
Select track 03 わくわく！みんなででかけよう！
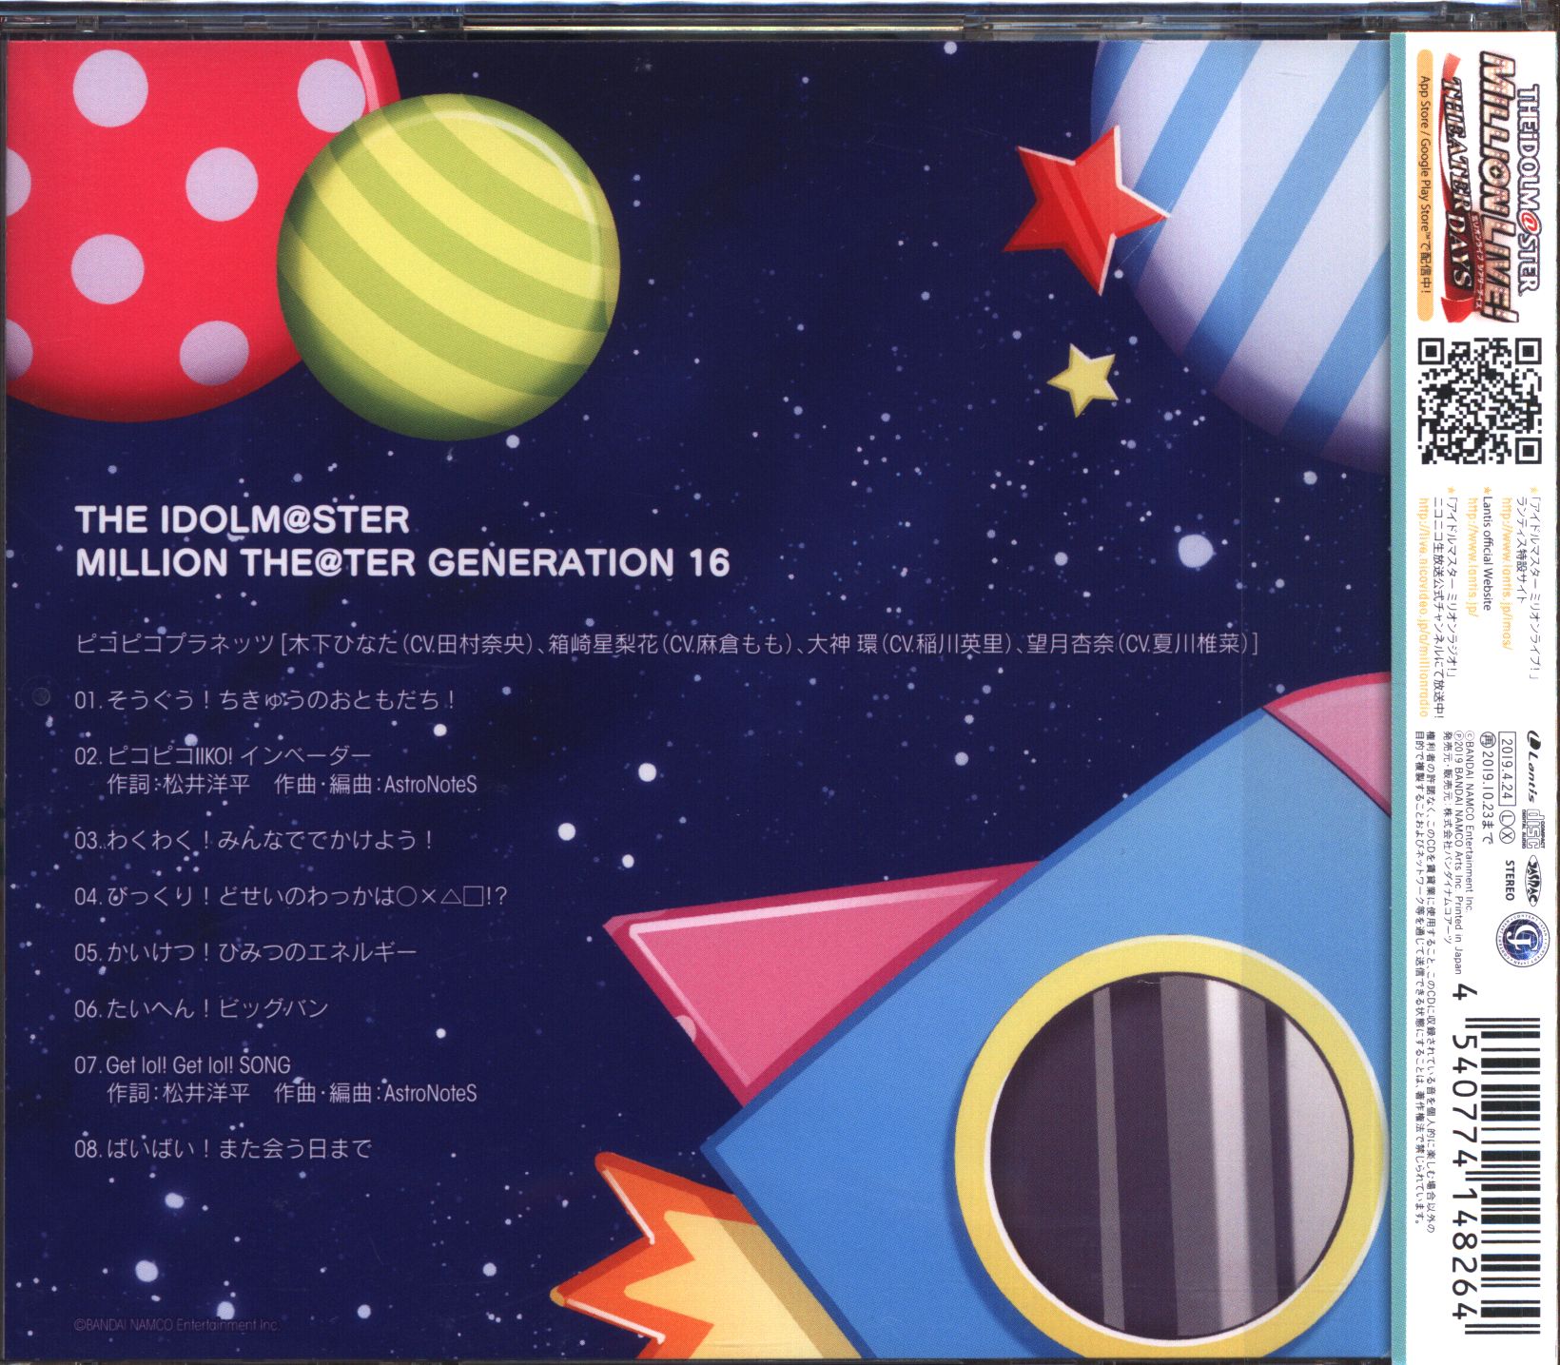pos(254,841)
